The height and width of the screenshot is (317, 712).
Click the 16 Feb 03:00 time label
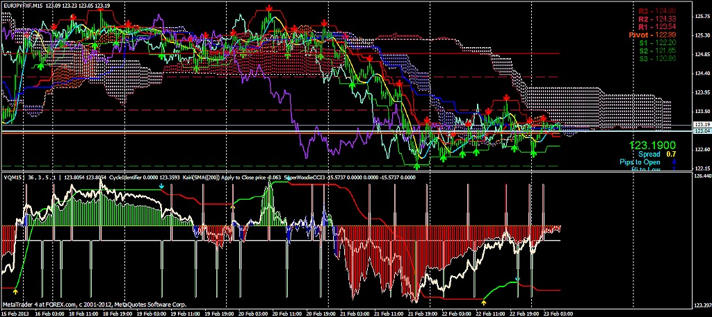pyautogui.click(x=51, y=314)
